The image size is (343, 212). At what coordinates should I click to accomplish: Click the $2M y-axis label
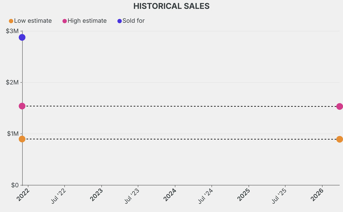tap(12, 82)
